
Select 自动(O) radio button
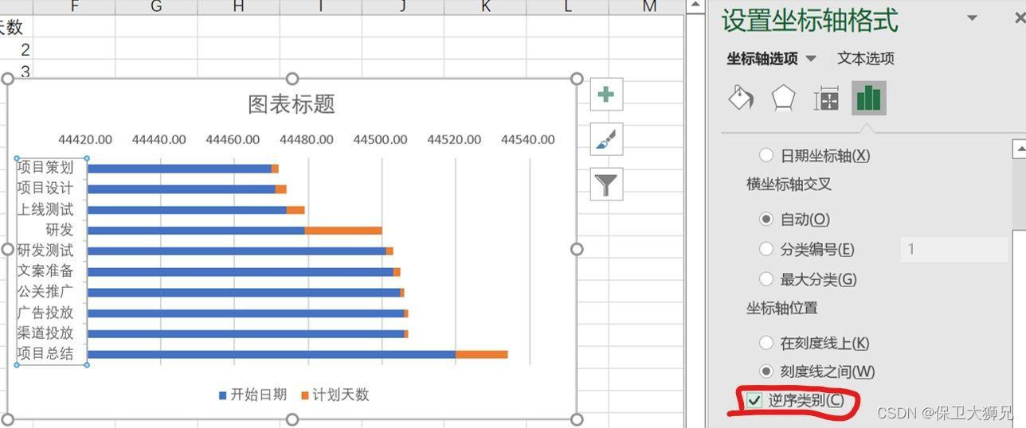click(766, 219)
